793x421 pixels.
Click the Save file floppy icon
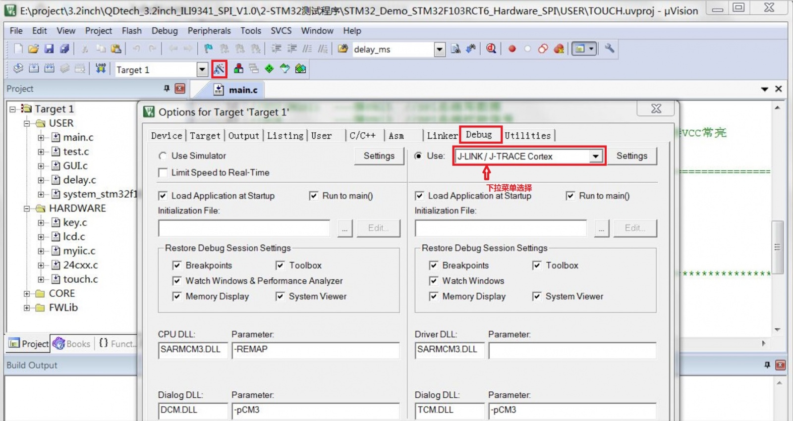49,49
